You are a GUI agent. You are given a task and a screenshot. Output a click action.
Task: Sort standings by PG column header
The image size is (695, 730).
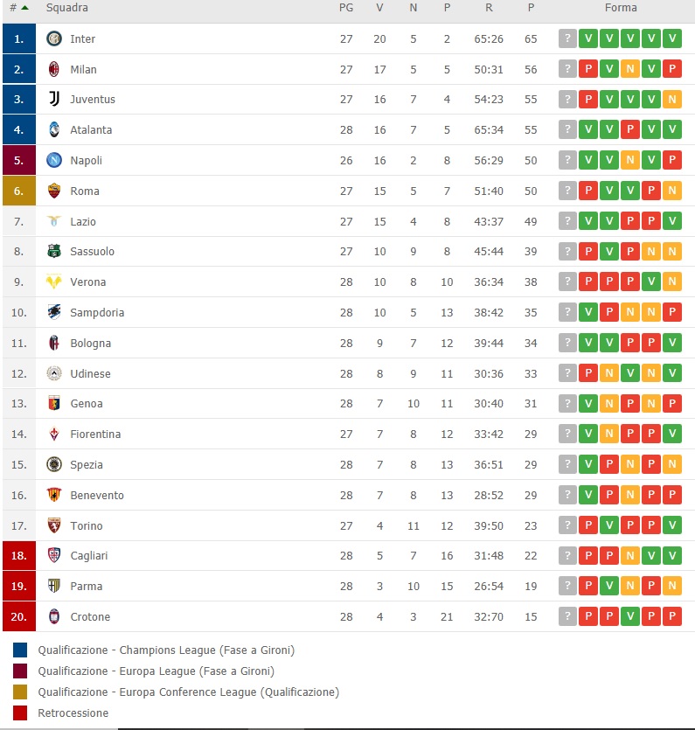[x=345, y=8]
